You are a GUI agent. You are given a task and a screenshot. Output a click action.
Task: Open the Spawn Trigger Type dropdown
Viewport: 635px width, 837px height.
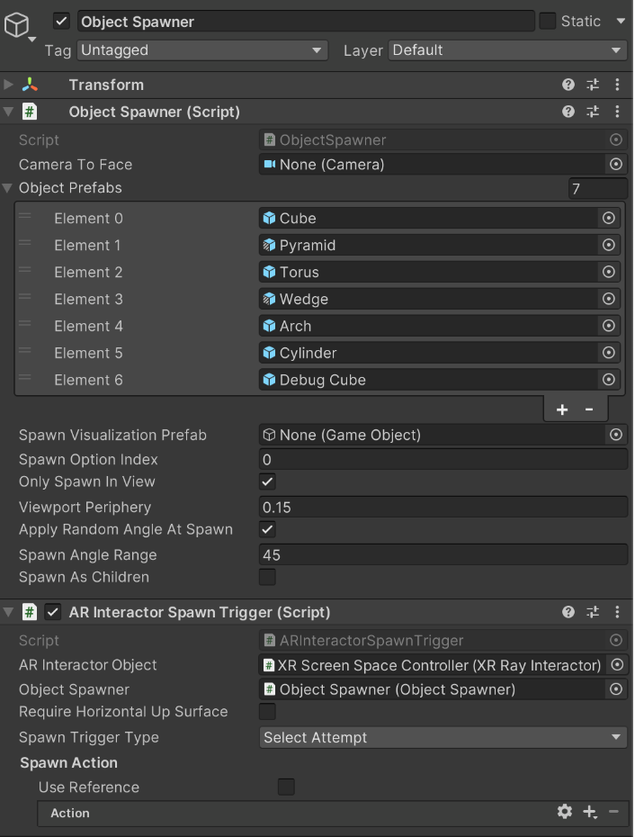pos(443,737)
